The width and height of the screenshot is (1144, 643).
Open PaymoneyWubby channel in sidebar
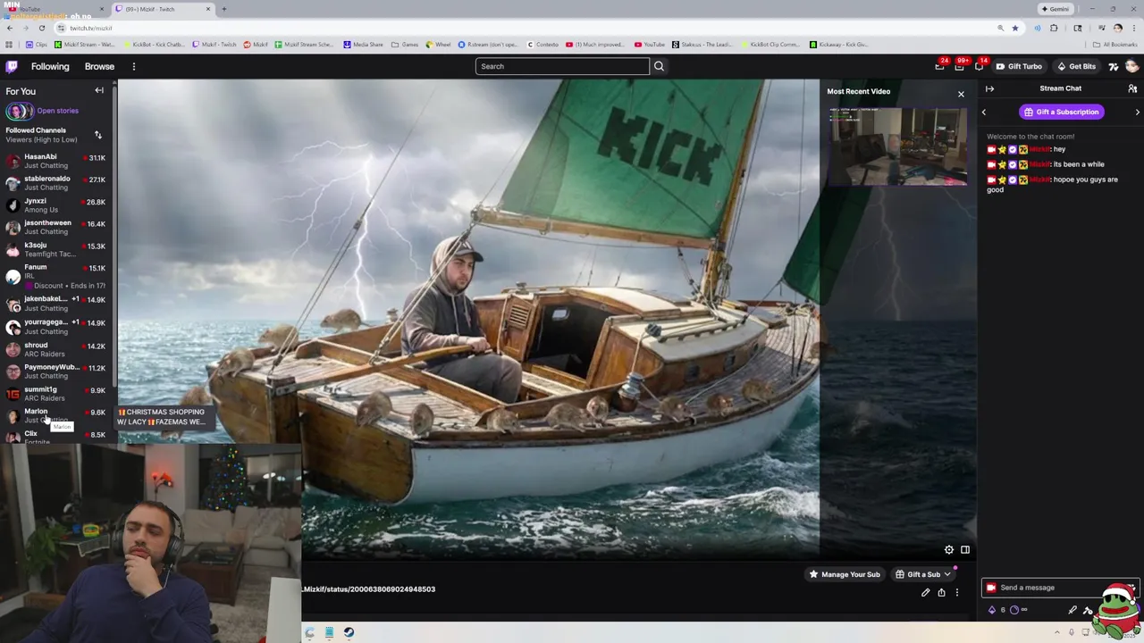tap(55, 372)
